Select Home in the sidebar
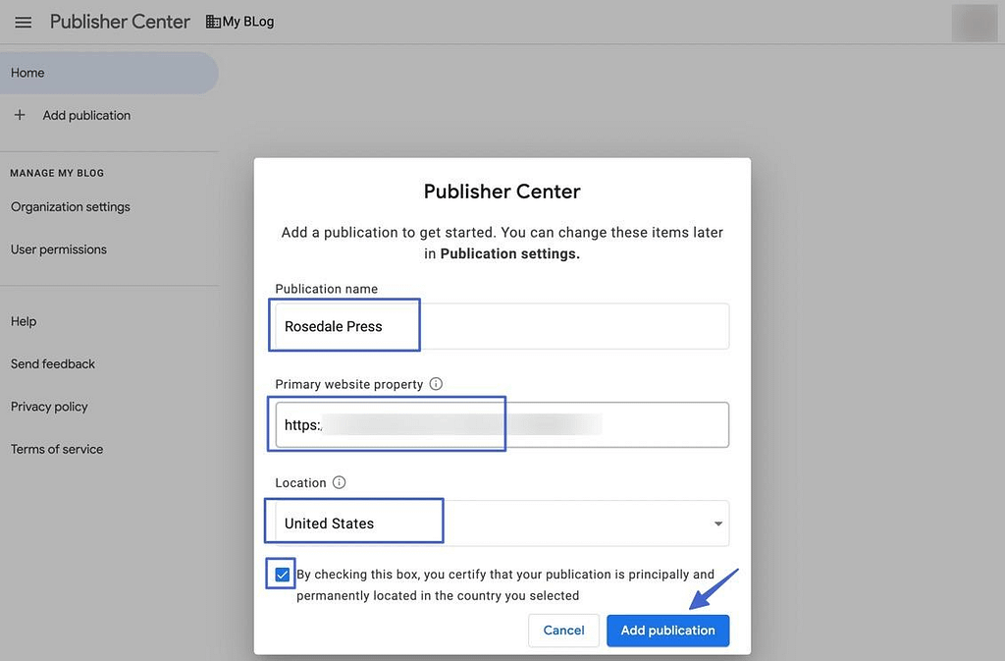 (27, 72)
